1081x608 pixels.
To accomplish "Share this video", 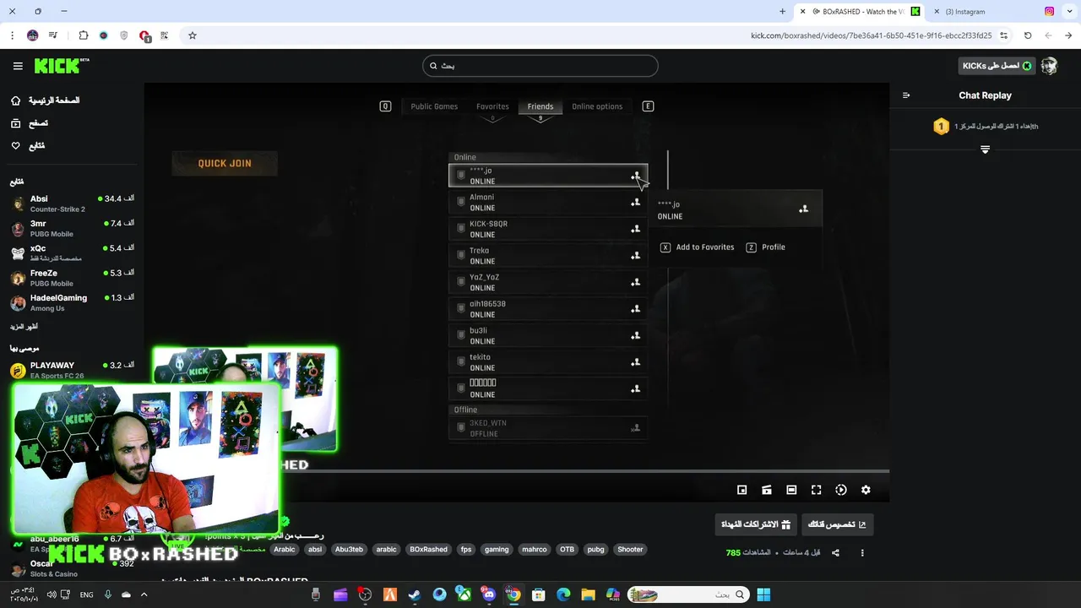I will (835, 553).
